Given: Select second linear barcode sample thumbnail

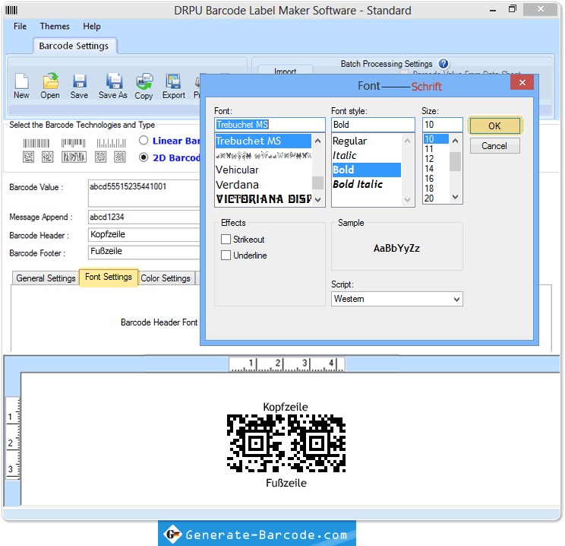Looking at the screenshot, I should tap(73, 143).
